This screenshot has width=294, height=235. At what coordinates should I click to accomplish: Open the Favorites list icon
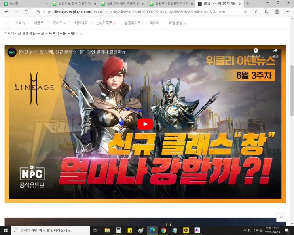click(256, 12)
